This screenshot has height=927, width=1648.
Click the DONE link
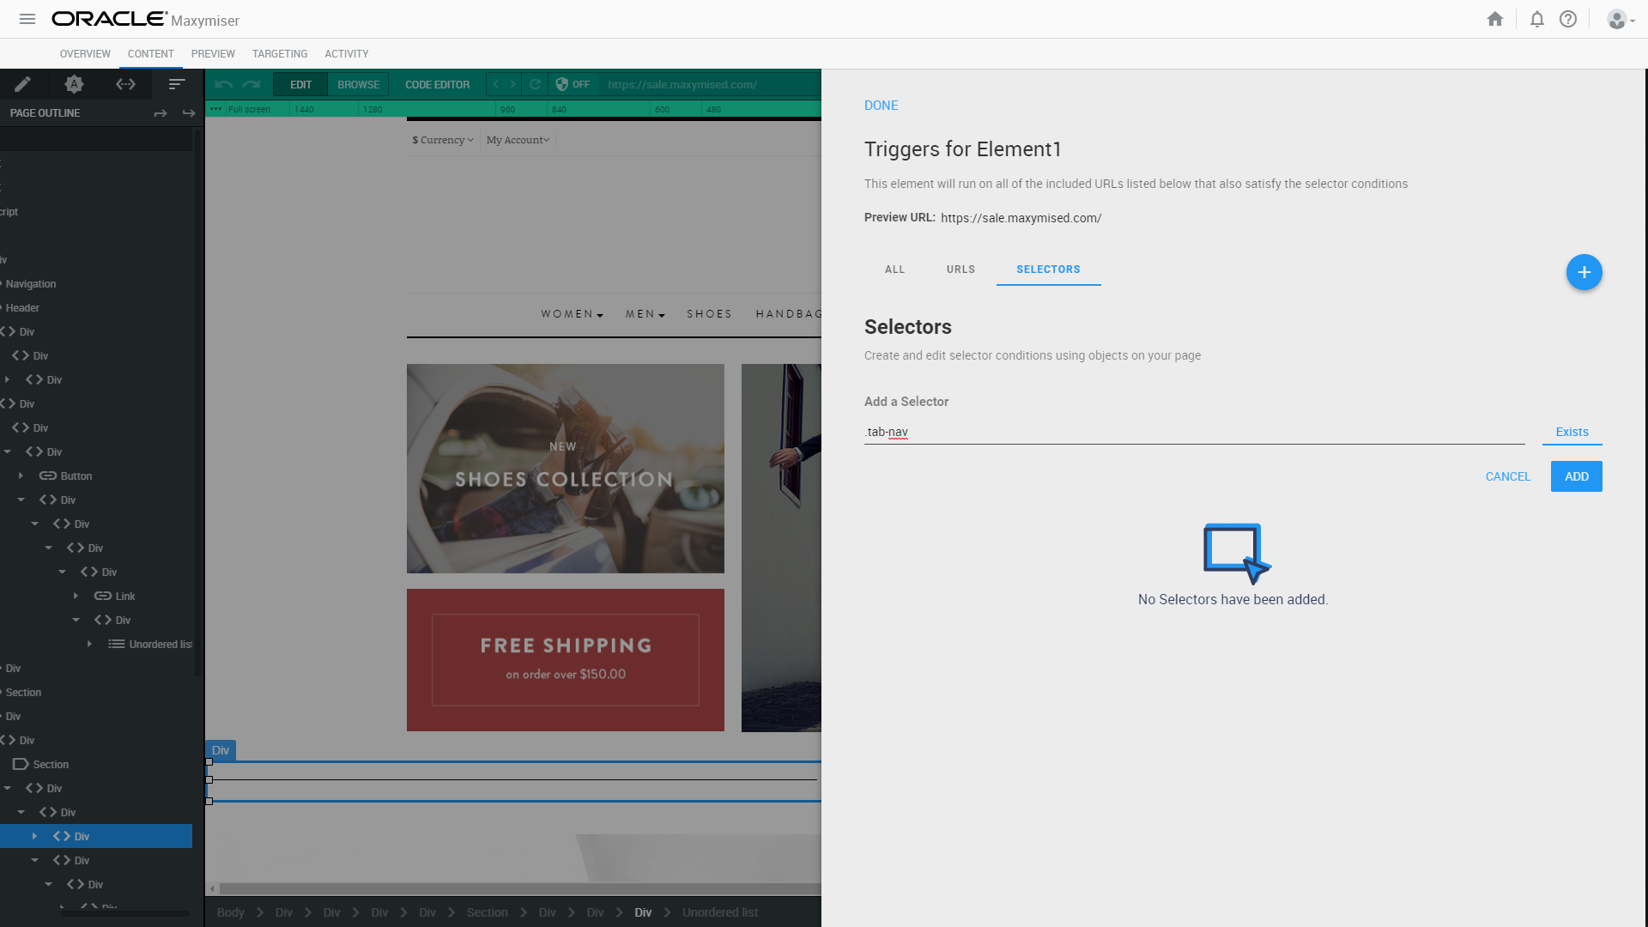pyautogui.click(x=881, y=106)
